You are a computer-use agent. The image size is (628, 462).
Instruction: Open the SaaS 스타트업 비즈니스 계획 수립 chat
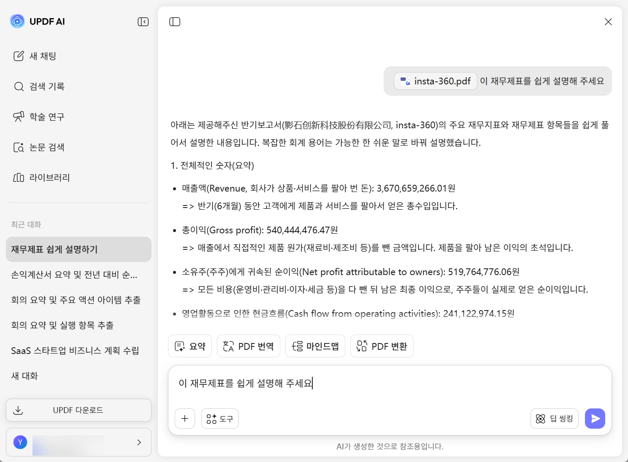78,351
